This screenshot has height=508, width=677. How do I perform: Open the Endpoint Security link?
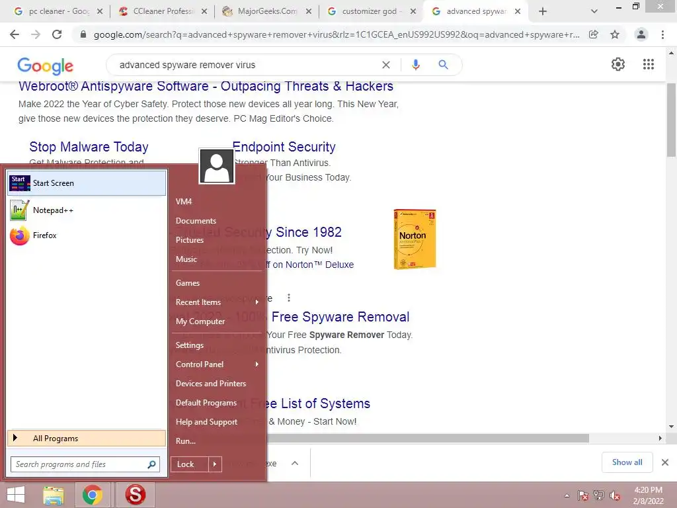[284, 147]
